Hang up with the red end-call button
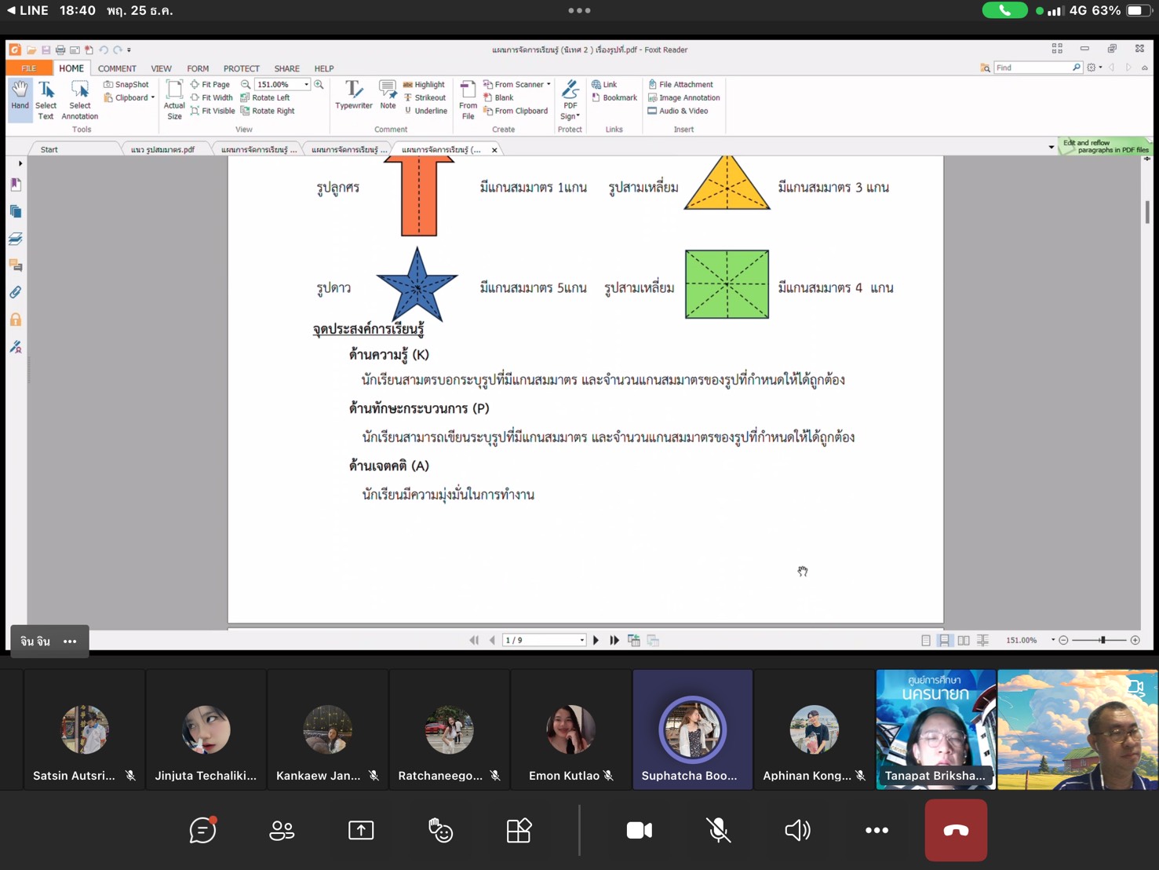The height and width of the screenshot is (870, 1159). (x=955, y=830)
